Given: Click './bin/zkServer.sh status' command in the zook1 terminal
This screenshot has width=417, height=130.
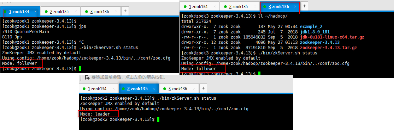Looking at the screenshot, I should click(108, 48).
